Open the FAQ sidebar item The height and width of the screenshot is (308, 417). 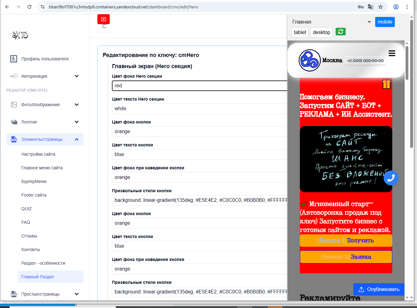[x=26, y=222]
